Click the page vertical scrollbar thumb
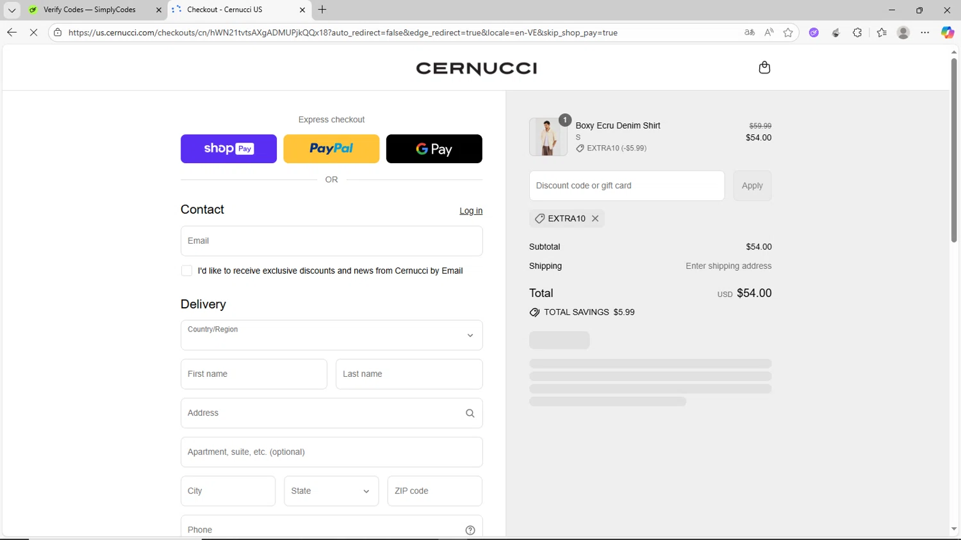The width and height of the screenshot is (961, 540). click(x=954, y=150)
